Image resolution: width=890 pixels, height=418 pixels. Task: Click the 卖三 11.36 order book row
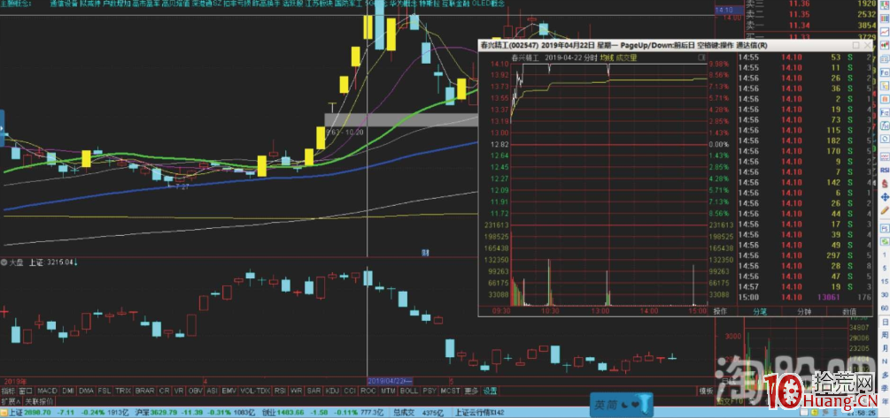point(810,4)
